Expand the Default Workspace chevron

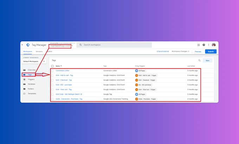[44, 61]
